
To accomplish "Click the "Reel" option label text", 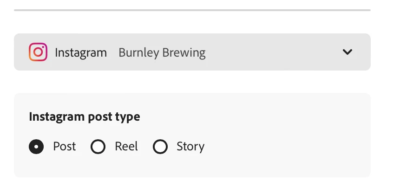I will click(126, 147).
